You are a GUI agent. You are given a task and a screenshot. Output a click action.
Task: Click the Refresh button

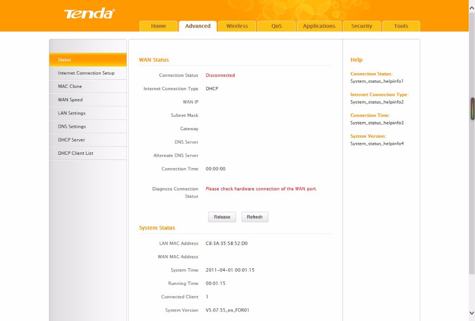255,217
